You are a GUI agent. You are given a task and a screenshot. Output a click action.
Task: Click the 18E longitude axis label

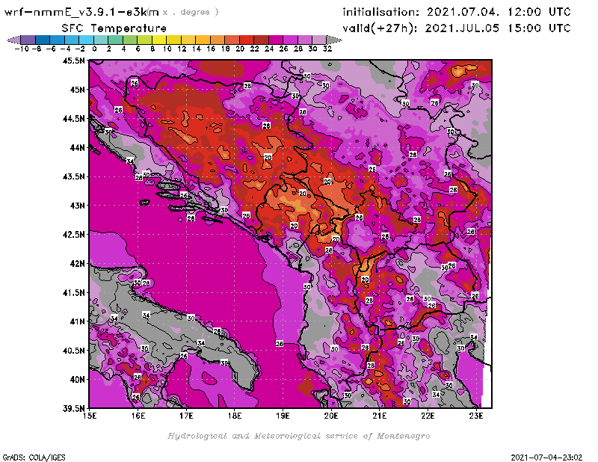(x=235, y=416)
